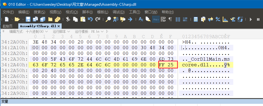Screen dimensions: 263x106
Task: Toggle the Hex edit mode button
Action: [x=156, y=19]
